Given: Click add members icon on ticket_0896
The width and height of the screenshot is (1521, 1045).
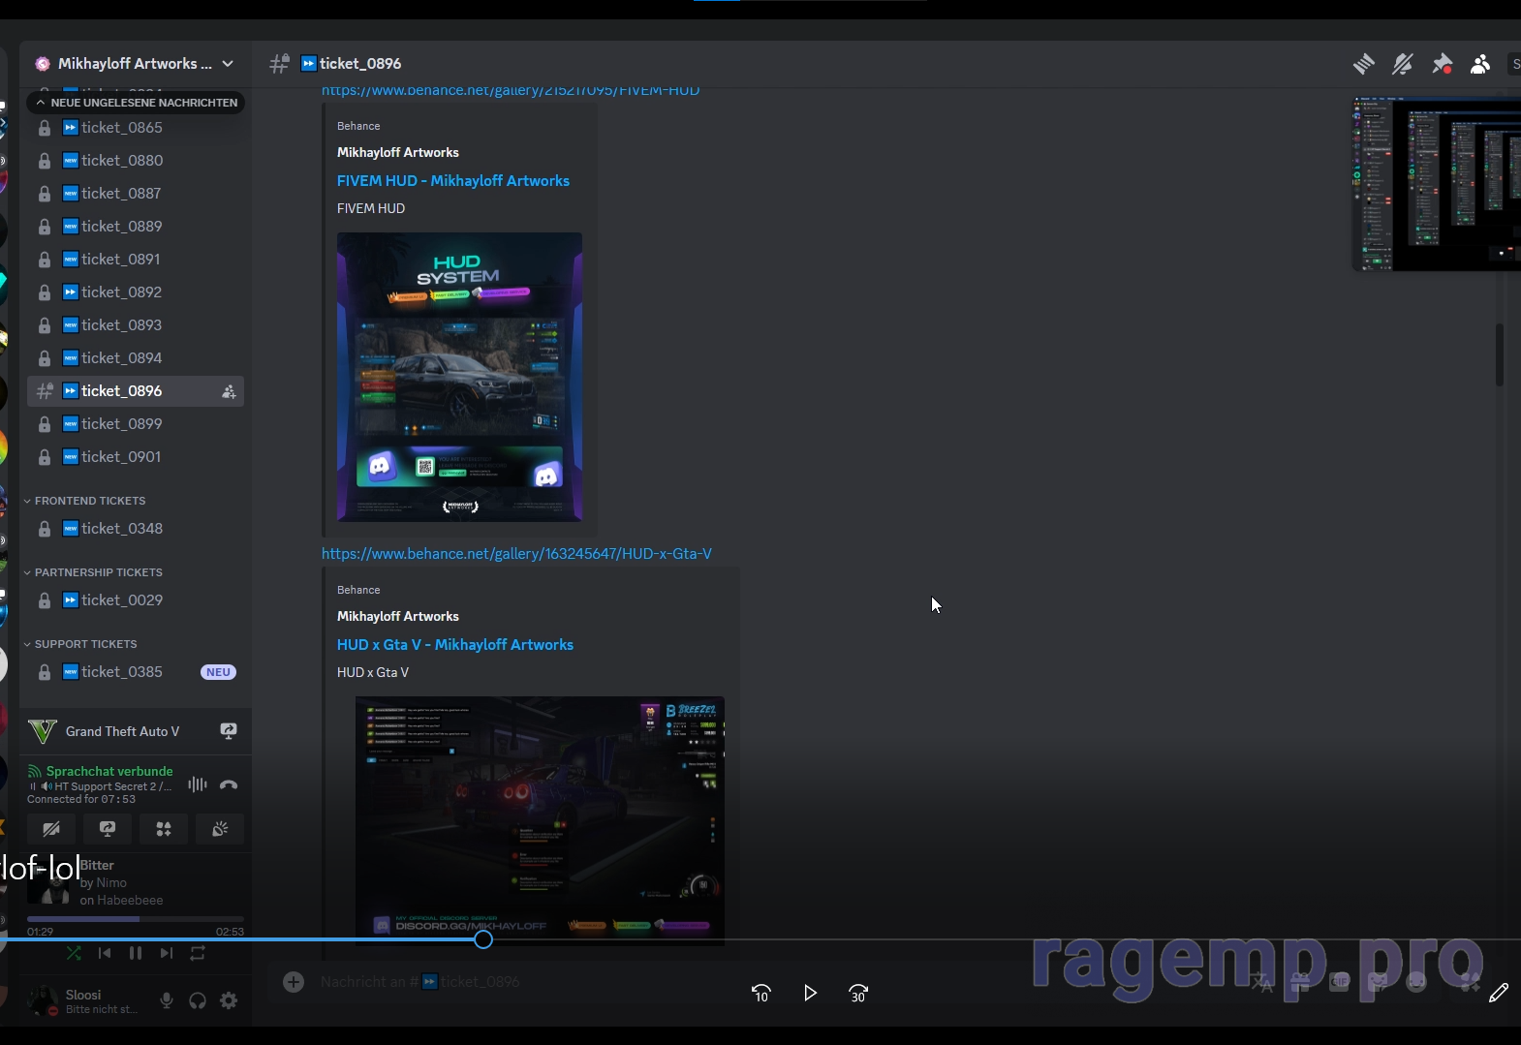Looking at the screenshot, I should 229,391.
